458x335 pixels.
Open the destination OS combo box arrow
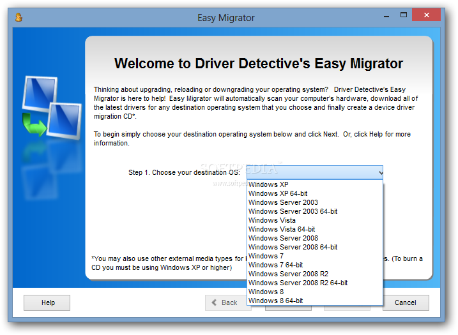[x=380, y=173]
